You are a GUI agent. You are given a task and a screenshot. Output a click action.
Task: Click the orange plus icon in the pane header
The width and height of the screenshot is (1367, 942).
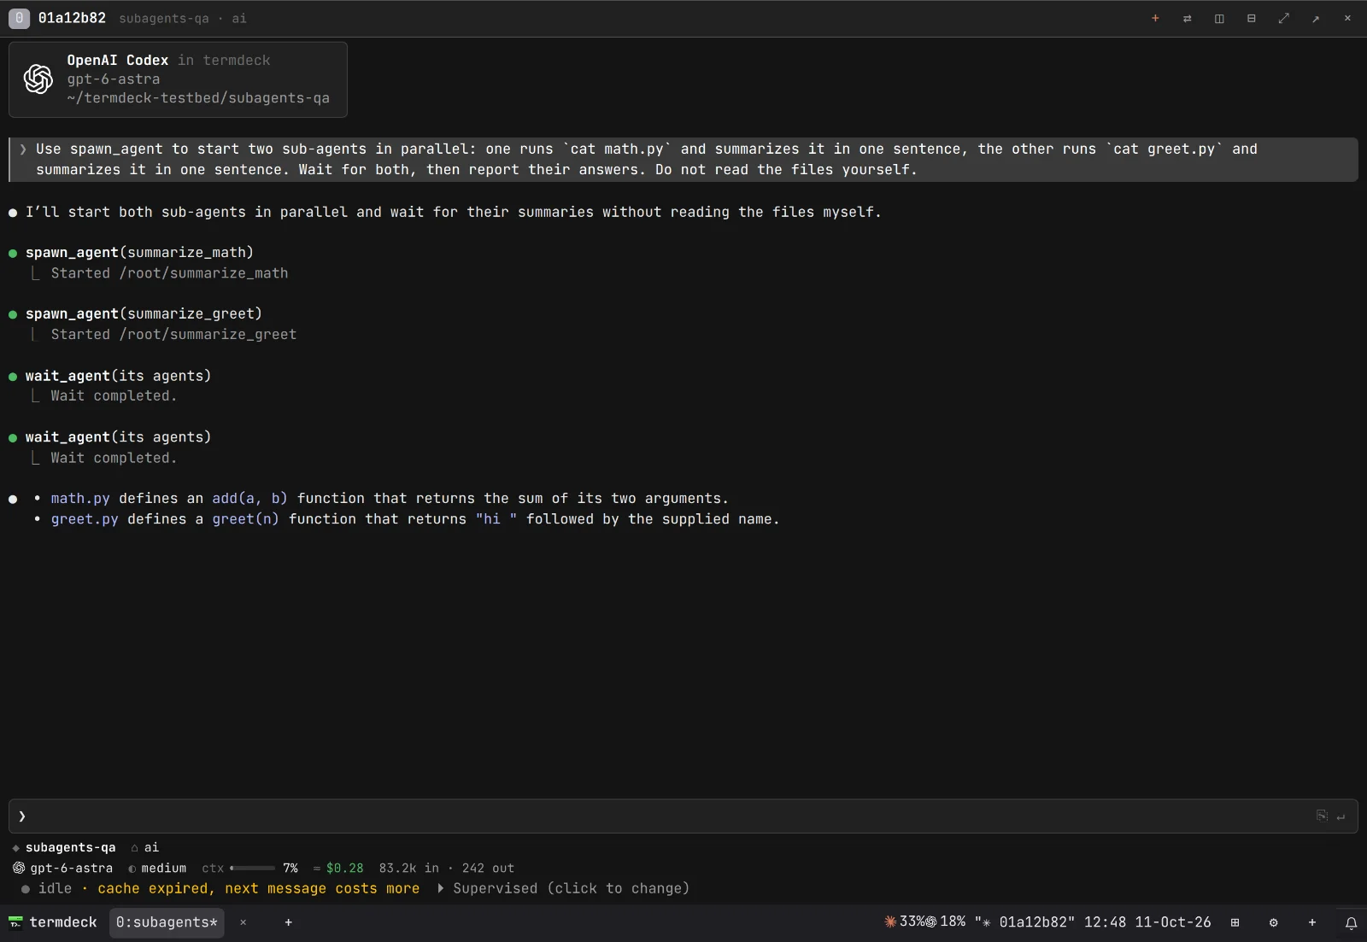1155,18
